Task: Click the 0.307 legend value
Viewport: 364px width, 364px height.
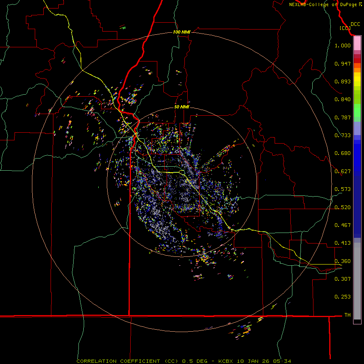Action: coord(343,279)
